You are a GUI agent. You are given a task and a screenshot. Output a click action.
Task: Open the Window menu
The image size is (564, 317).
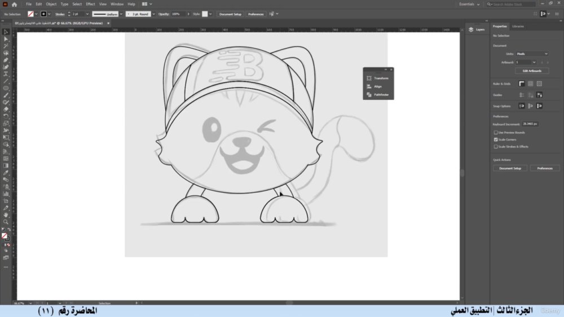coord(117,5)
